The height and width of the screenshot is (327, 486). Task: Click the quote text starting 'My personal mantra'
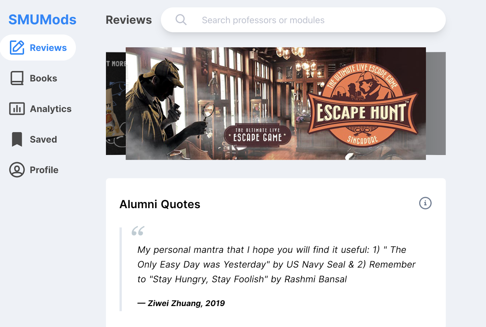(276, 264)
